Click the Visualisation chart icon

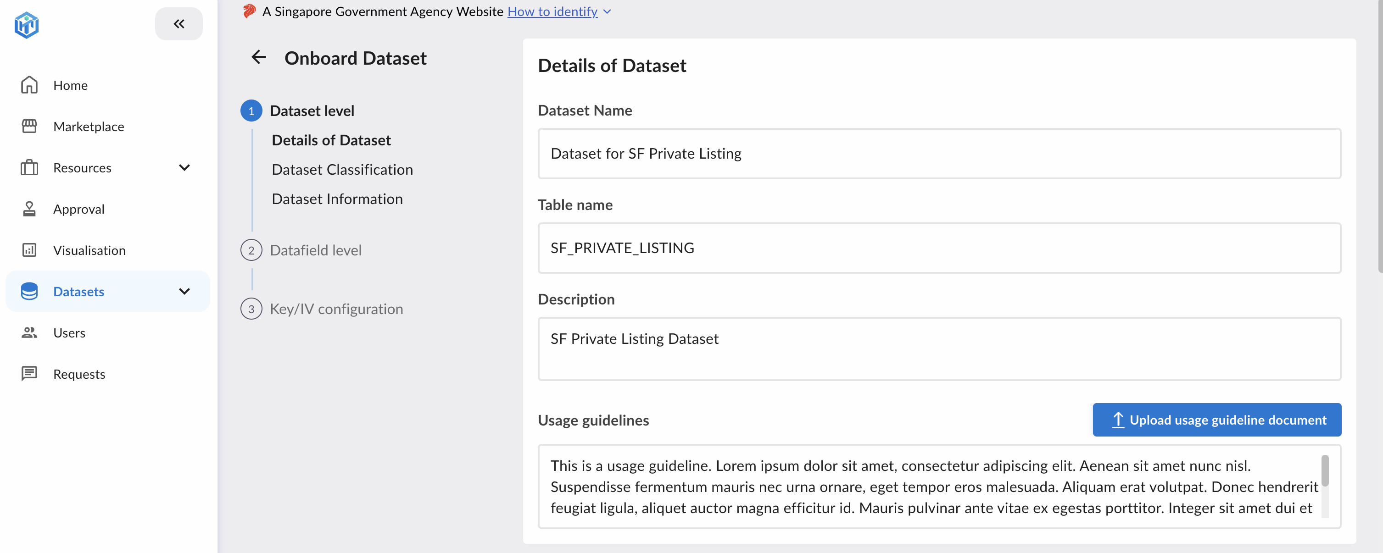pos(29,250)
